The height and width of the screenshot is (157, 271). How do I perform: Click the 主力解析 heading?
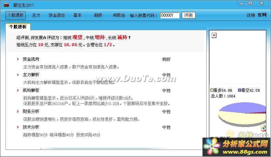pos(31,75)
